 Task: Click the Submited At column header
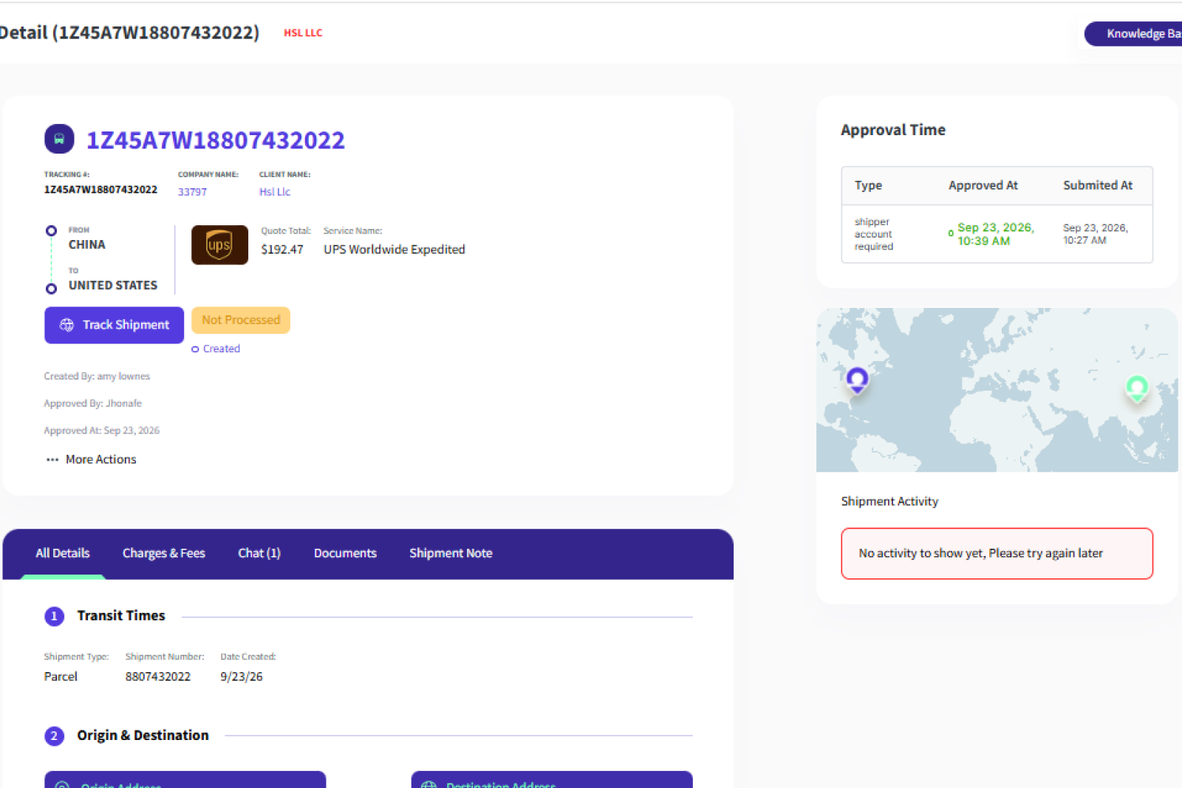pyautogui.click(x=1098, y=185)
